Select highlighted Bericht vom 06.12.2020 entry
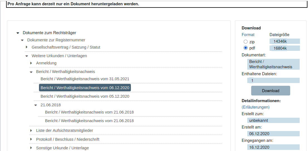The height and width of the screenshot is (151, 308). pos(85,88)
